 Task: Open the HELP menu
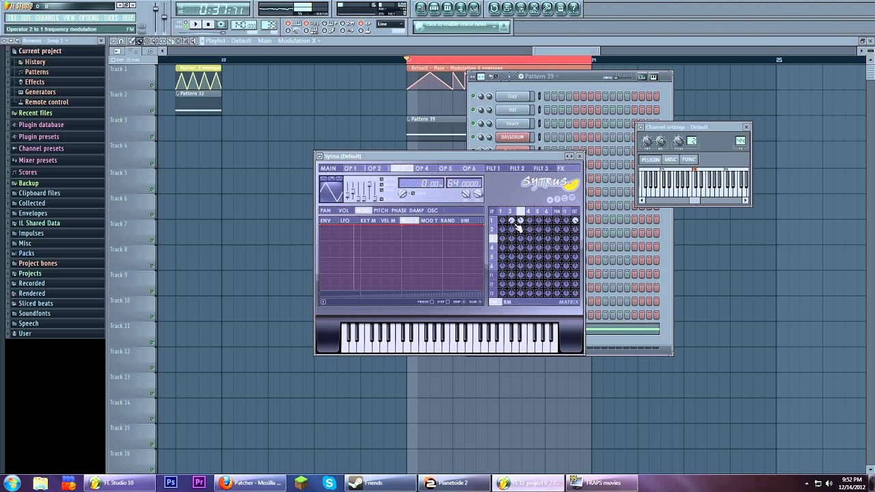pyautogui.click(x=128, y=18)
